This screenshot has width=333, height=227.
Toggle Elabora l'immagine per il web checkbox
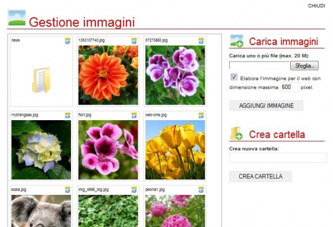tap(234, 77)
